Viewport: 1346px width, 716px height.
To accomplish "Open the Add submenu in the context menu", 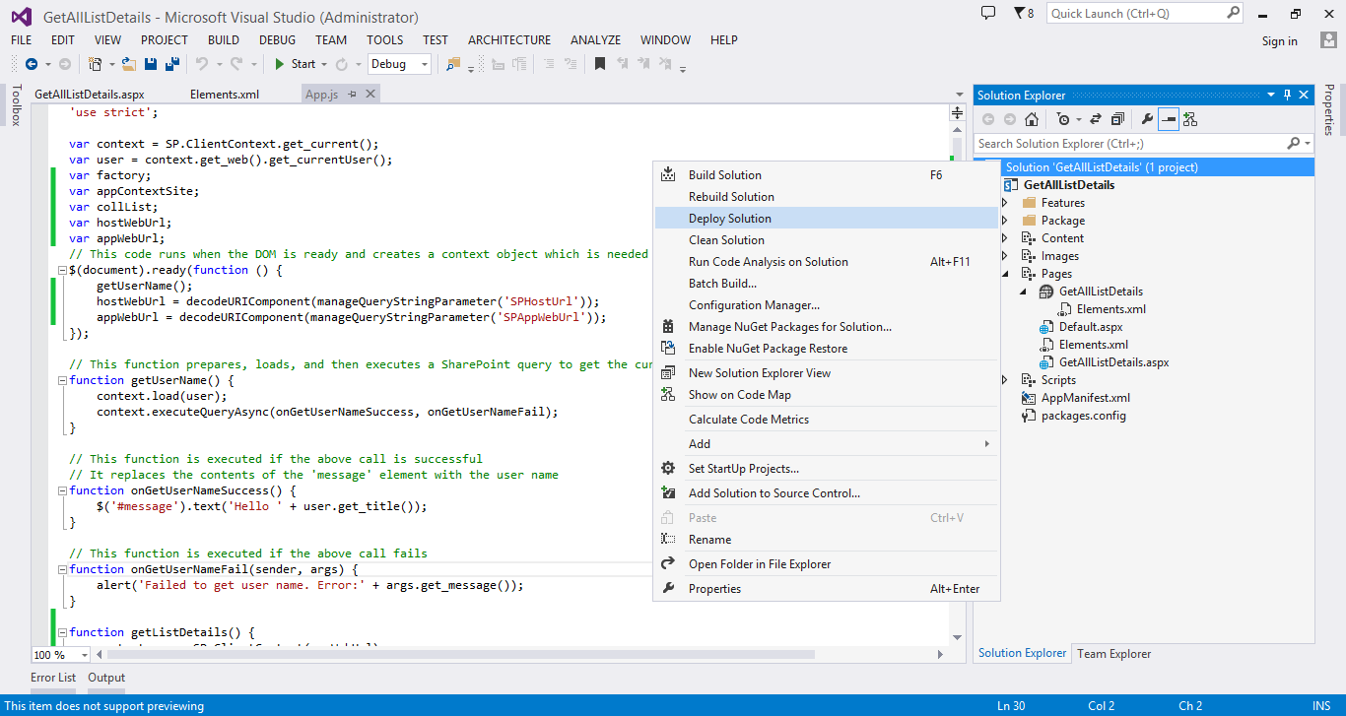I will tap(828, 444).
